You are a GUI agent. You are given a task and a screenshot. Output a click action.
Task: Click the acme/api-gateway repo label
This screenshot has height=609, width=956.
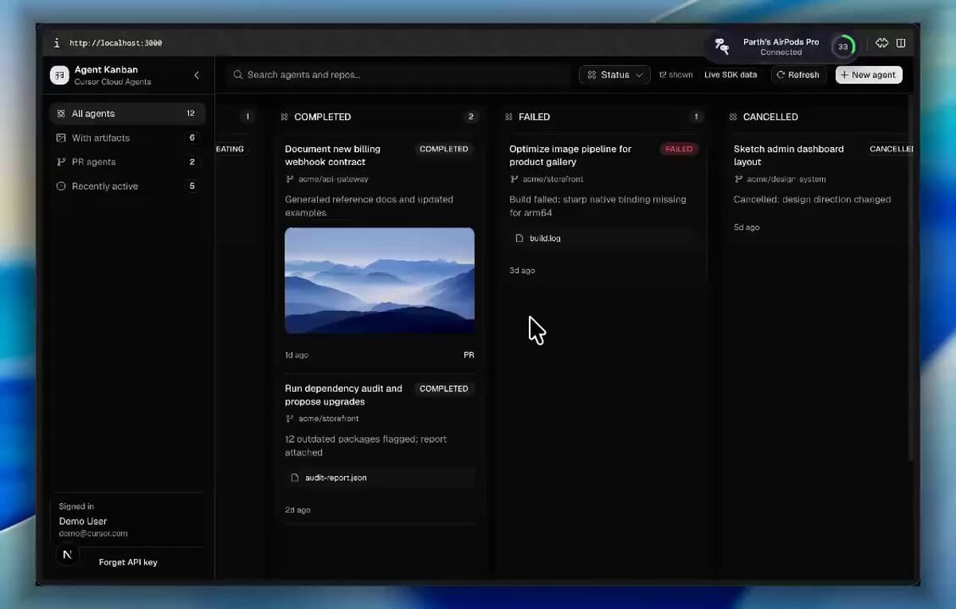point(333,179)
